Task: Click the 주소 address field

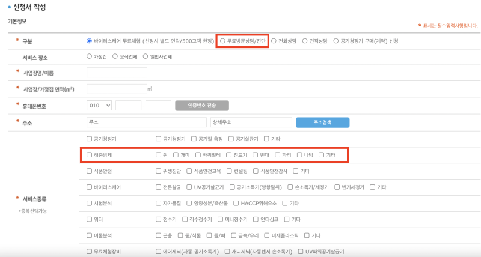Action: (147, 122)
